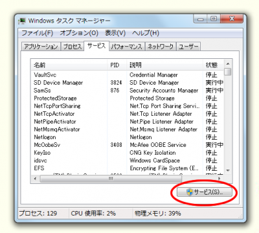This screenshot has width=259, height=233.
Task: Open the ヘルプ(H) menu
Action: pos(146,33)
